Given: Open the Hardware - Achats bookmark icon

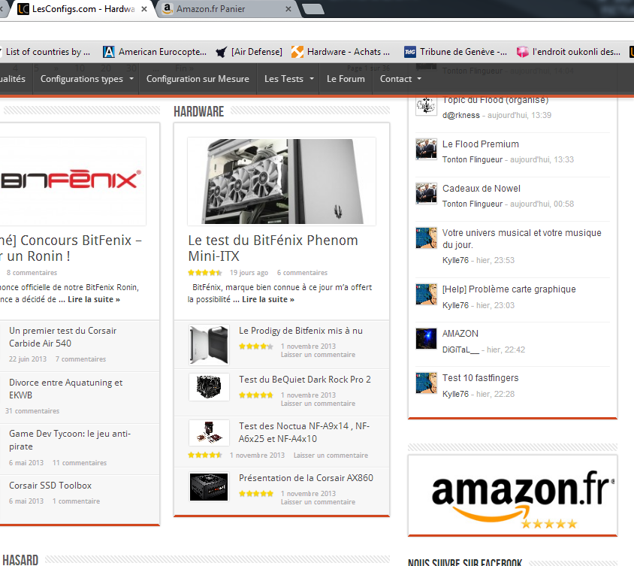Looking at the screenshot, I should tap(297, 52).
